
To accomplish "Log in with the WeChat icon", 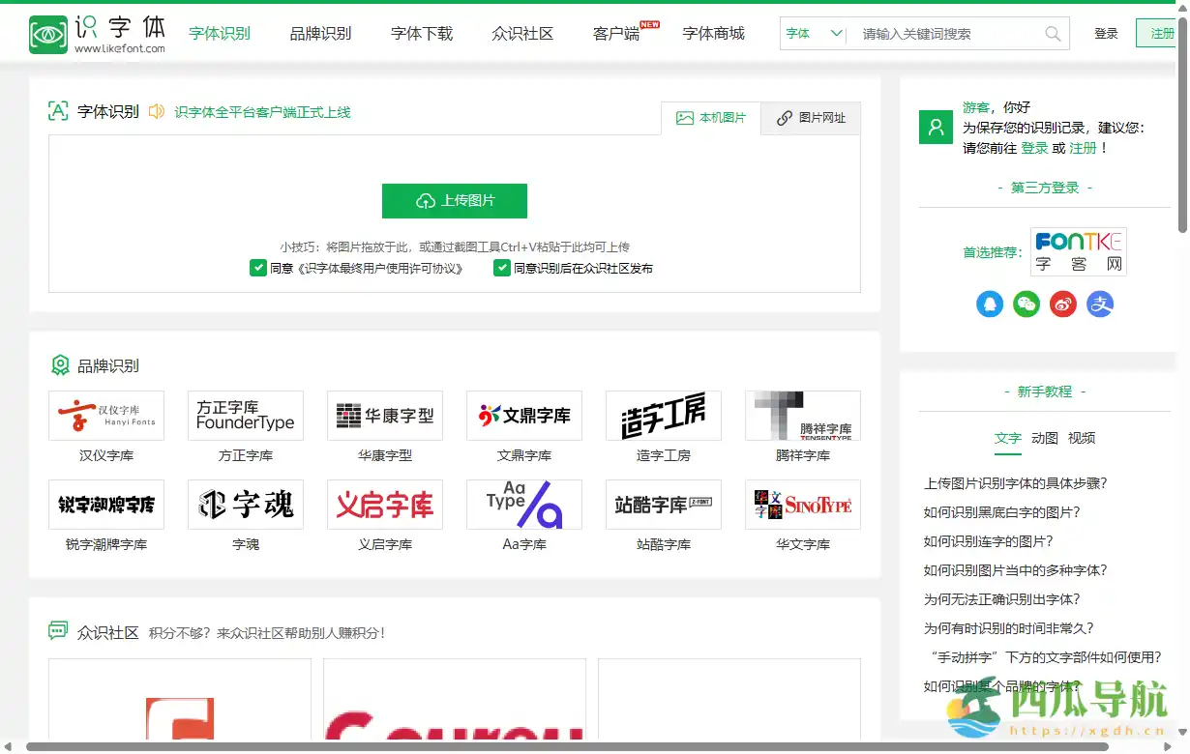I will 1026,304.
